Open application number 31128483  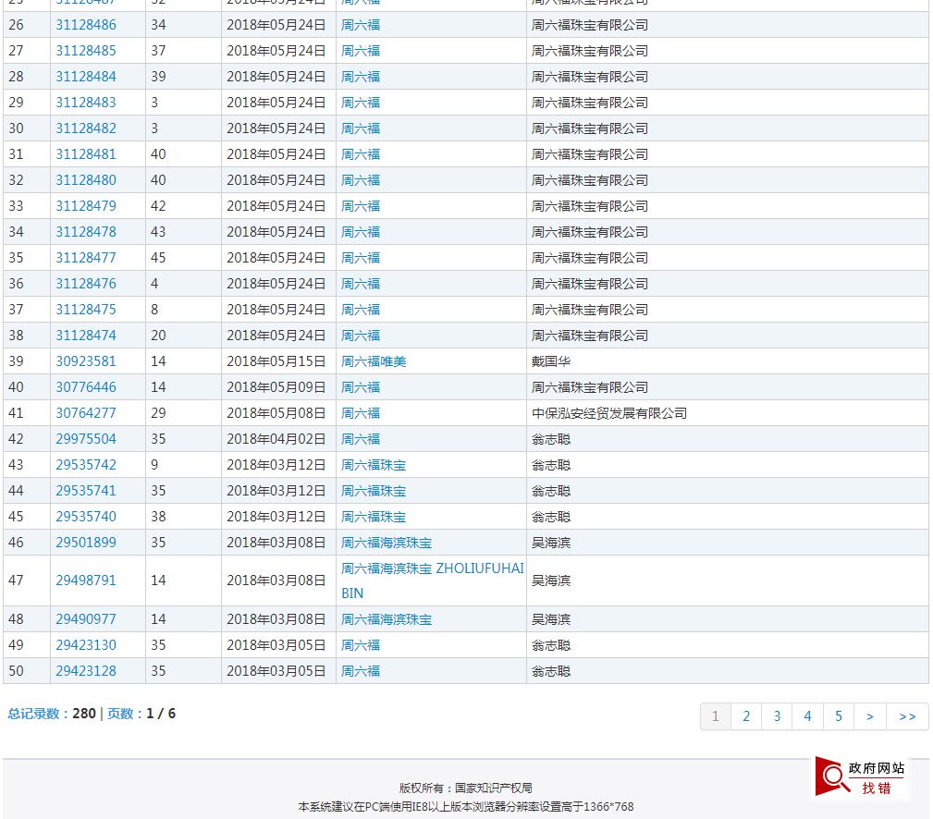[x=86, y=103]
